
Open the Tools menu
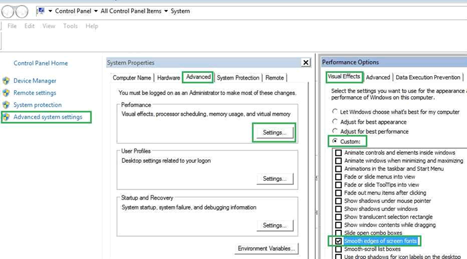point(70,26)
